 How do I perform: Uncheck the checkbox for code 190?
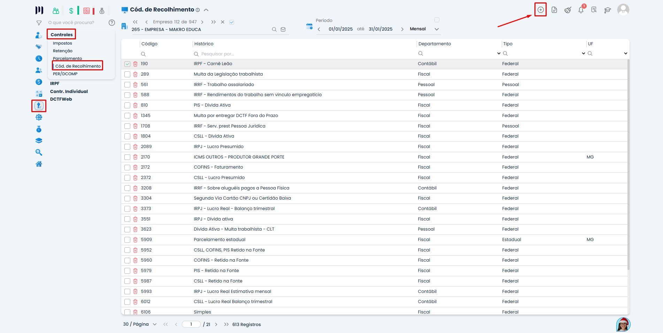tap(127, 64)
